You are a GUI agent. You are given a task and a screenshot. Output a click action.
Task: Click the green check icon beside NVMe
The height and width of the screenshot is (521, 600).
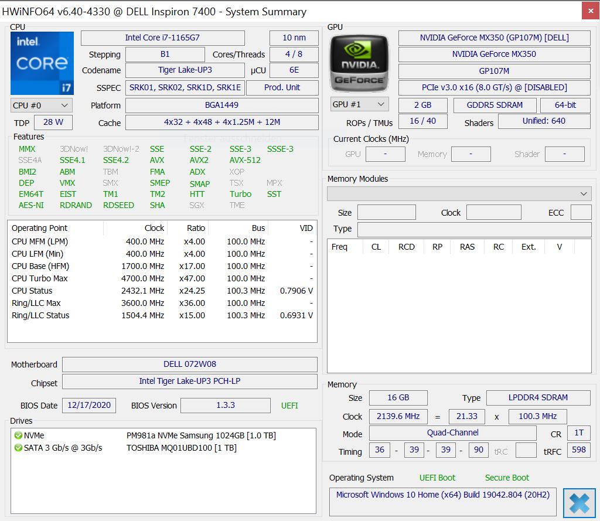[x=18, y=435]
